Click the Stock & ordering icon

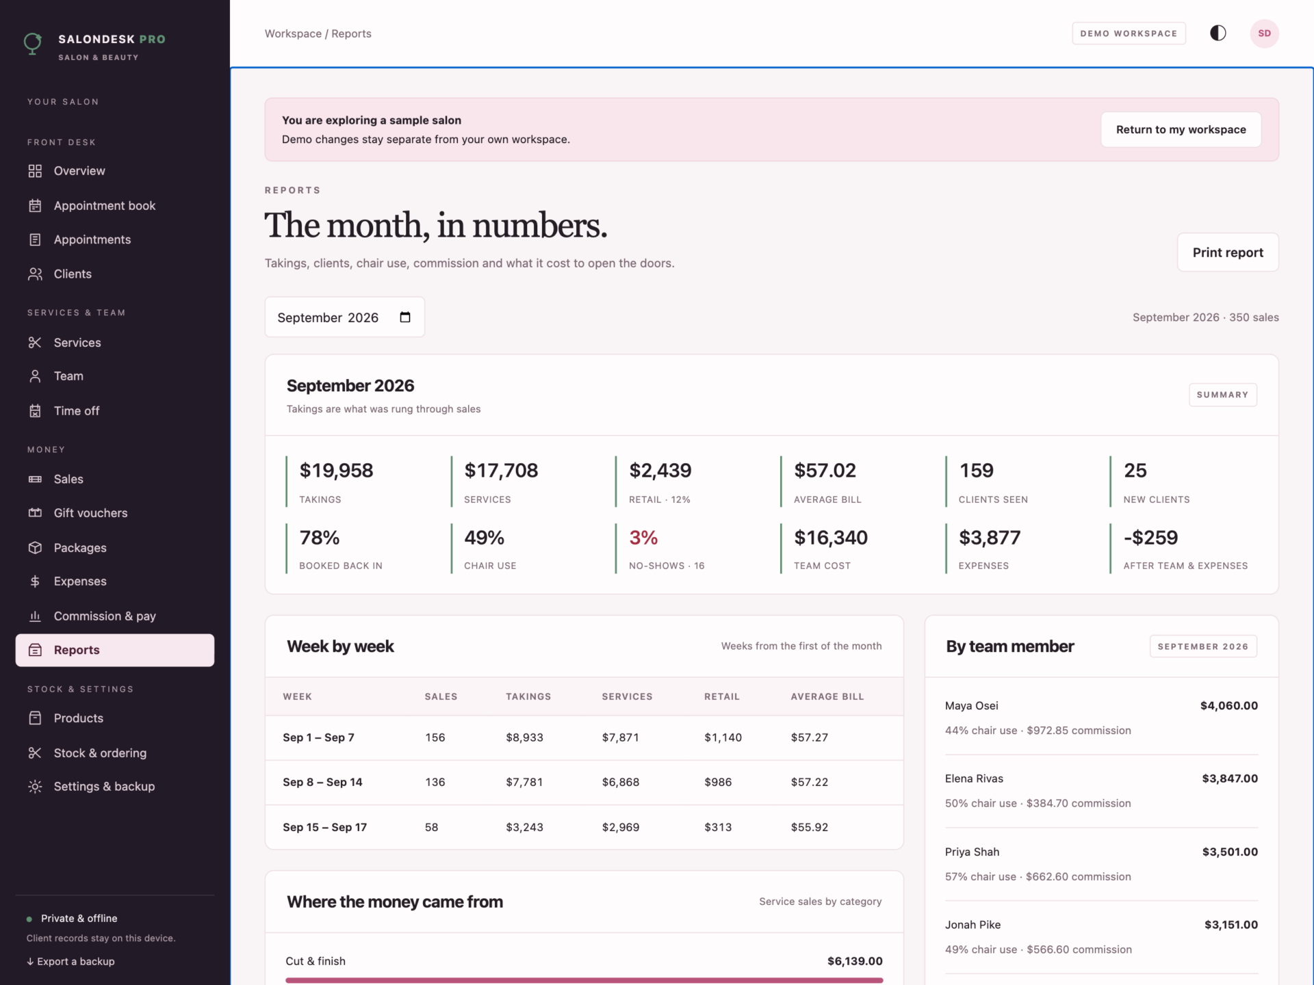click(35, 752)
